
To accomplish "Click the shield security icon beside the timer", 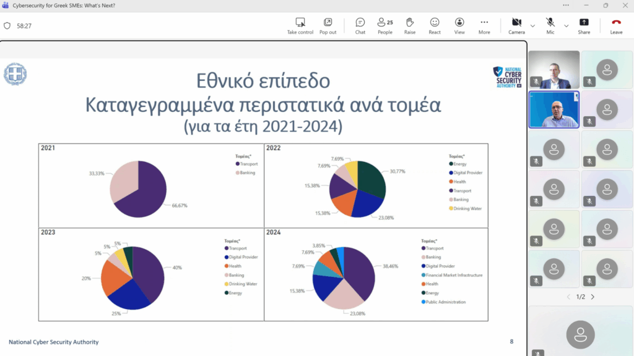I will (x=7, y=26).
